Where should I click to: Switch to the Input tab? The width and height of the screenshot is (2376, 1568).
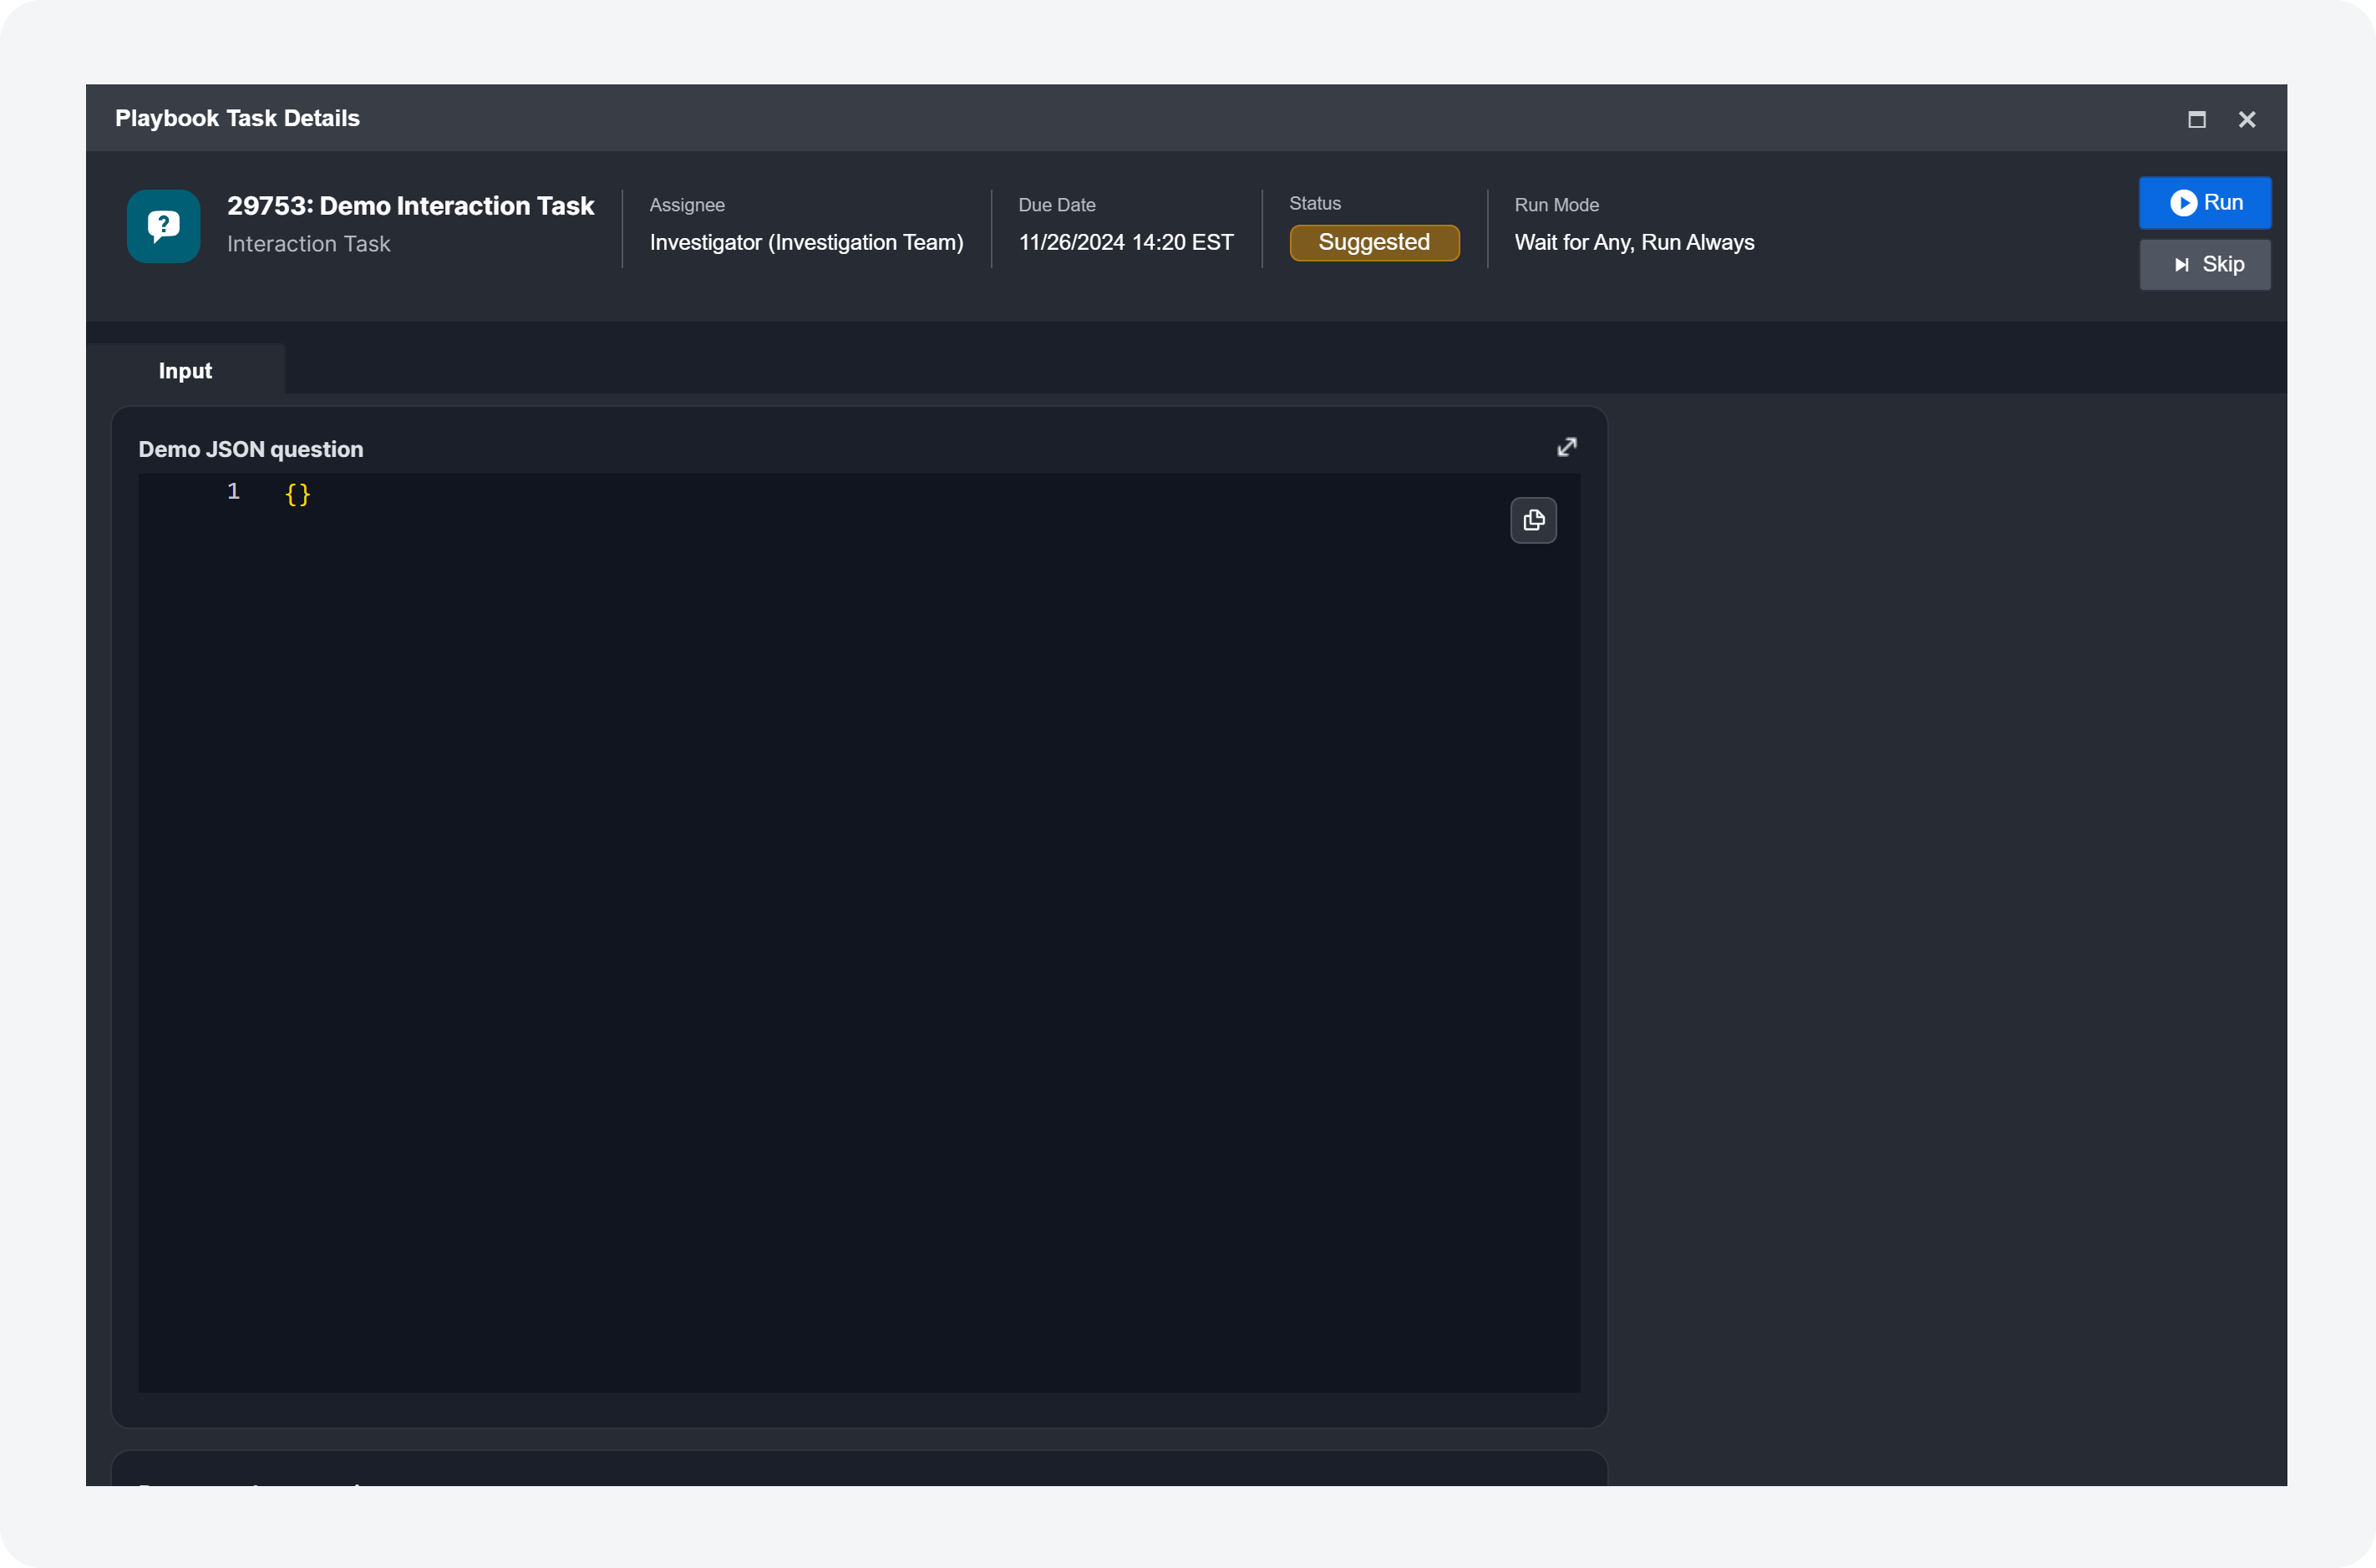coord(185,370)
